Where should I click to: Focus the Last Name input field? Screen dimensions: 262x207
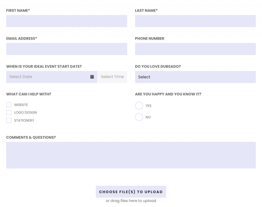pos(195,21)
